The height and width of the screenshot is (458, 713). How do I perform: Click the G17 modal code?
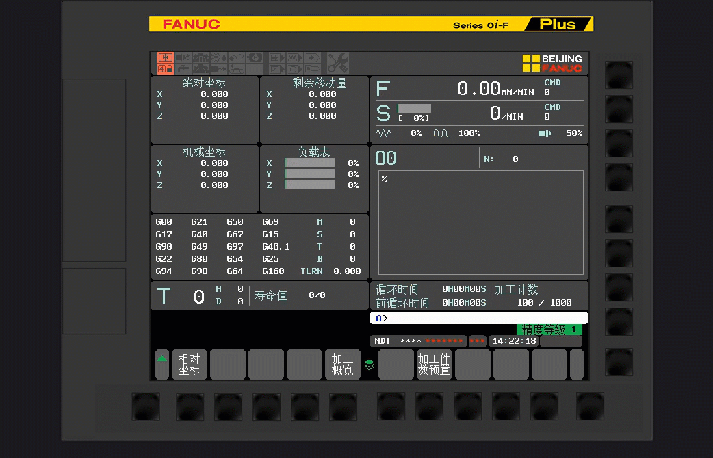(x=164, y=234)
